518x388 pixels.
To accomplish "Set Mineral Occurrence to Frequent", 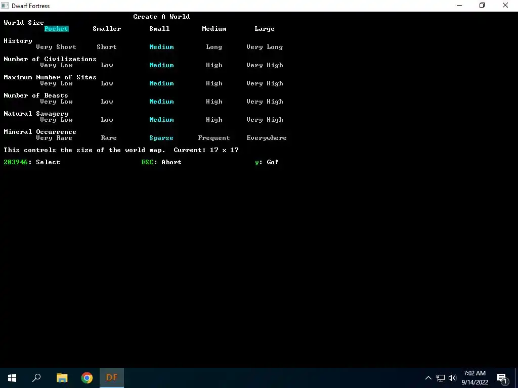I will coord(214,138).
